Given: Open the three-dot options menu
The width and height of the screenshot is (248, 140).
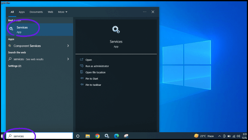Looking at the screenshot, I should pyautogui.click(x=145, y=12).
